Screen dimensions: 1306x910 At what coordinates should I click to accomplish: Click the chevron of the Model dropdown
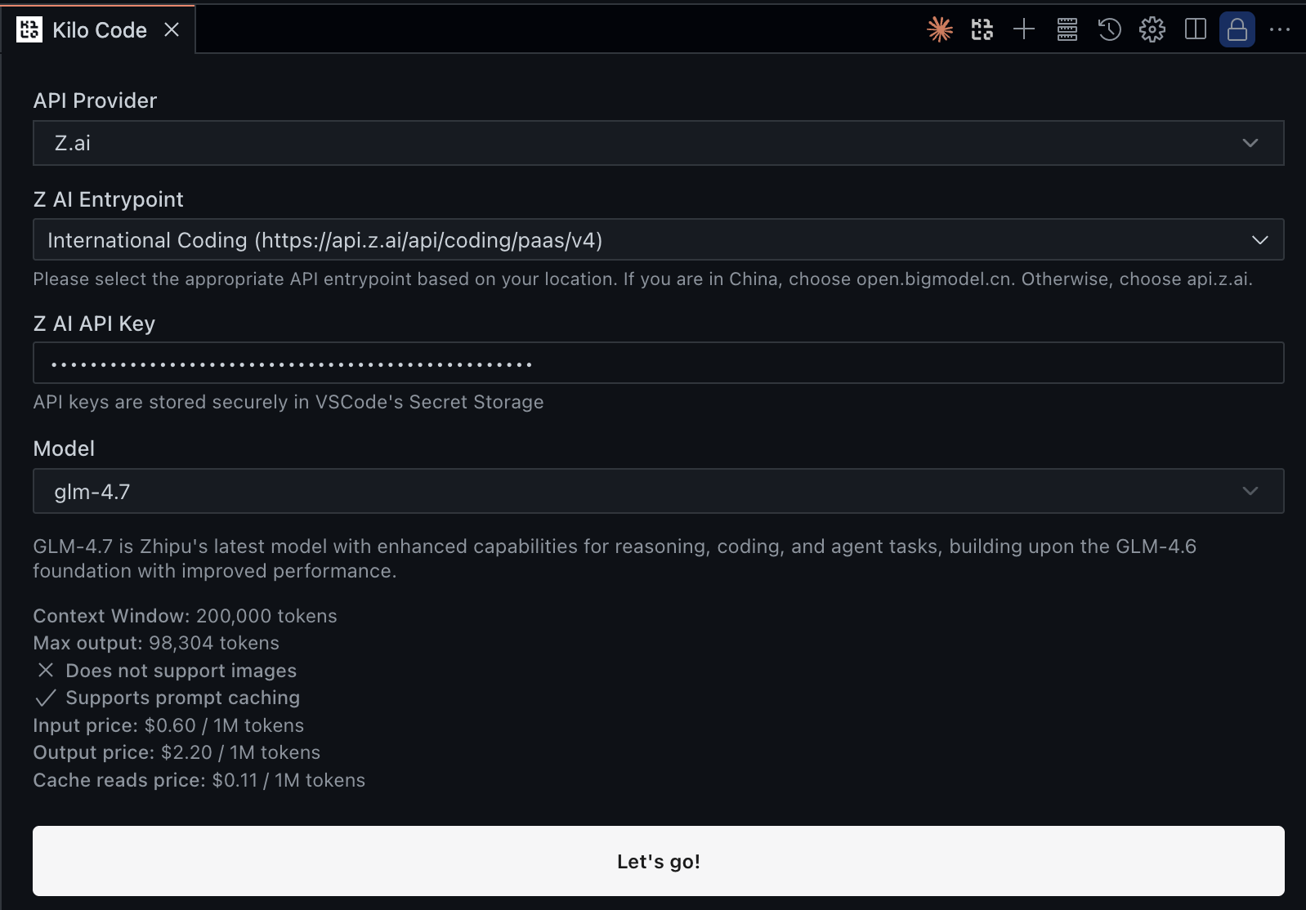pos(1250,491)
